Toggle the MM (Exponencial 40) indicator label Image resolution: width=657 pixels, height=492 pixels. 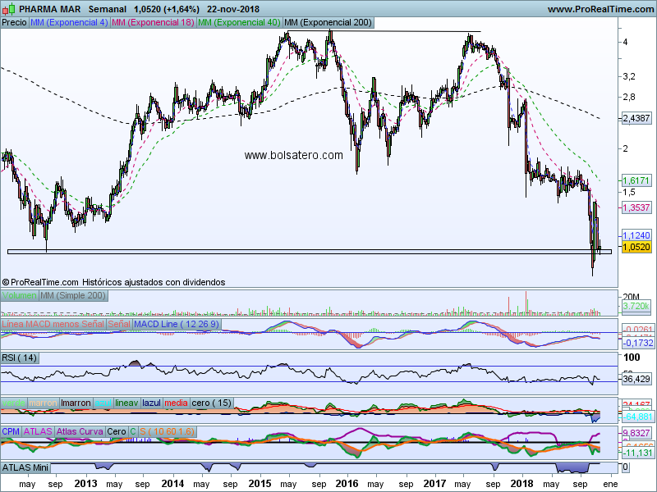pyautogui.click(x=239, y=23)
